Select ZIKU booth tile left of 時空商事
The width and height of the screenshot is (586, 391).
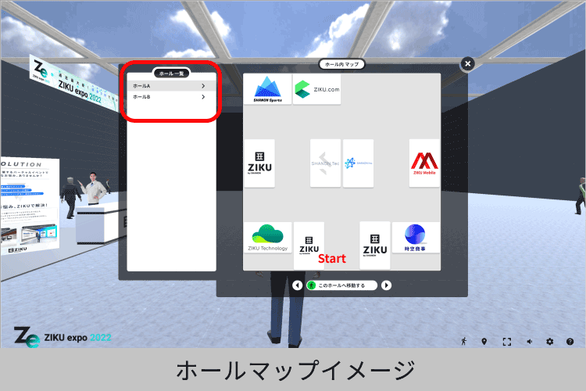375,246
